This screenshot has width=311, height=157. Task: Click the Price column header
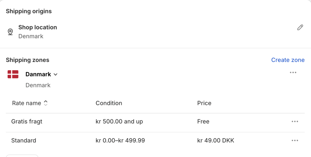tap(204, 103)
